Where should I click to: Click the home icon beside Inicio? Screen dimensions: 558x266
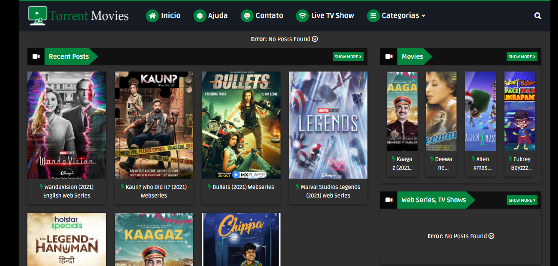[x=152, y=16]
